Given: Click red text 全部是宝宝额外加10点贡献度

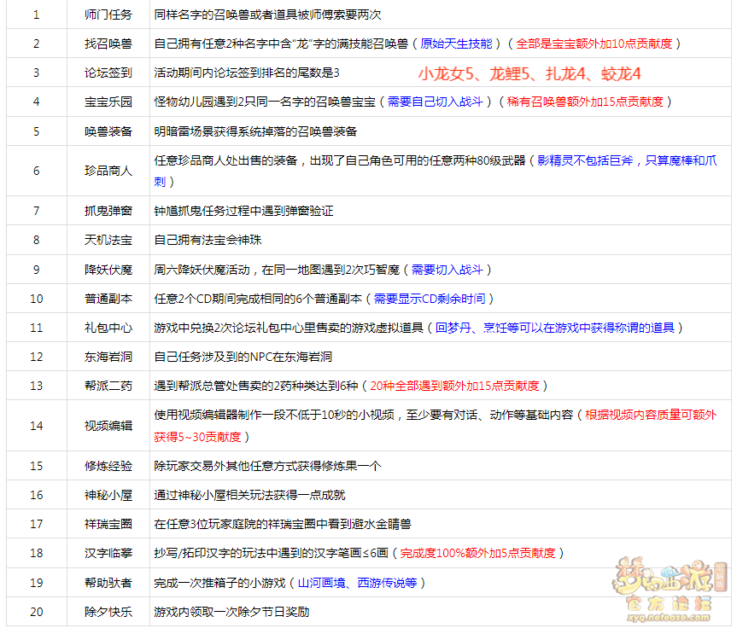Looking at the screenshot, I should [x=594, y=44].
